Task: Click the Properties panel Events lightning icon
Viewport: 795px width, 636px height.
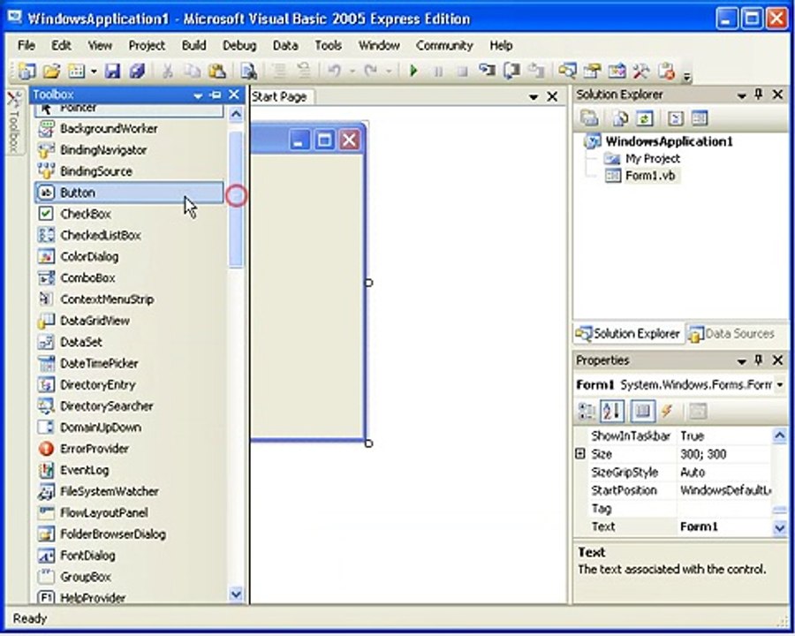Action: pos(667,411)
